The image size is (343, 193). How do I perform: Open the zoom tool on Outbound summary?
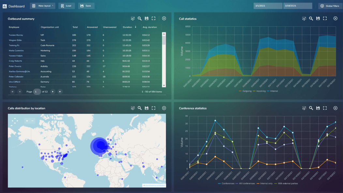click(x=140, y=19)
